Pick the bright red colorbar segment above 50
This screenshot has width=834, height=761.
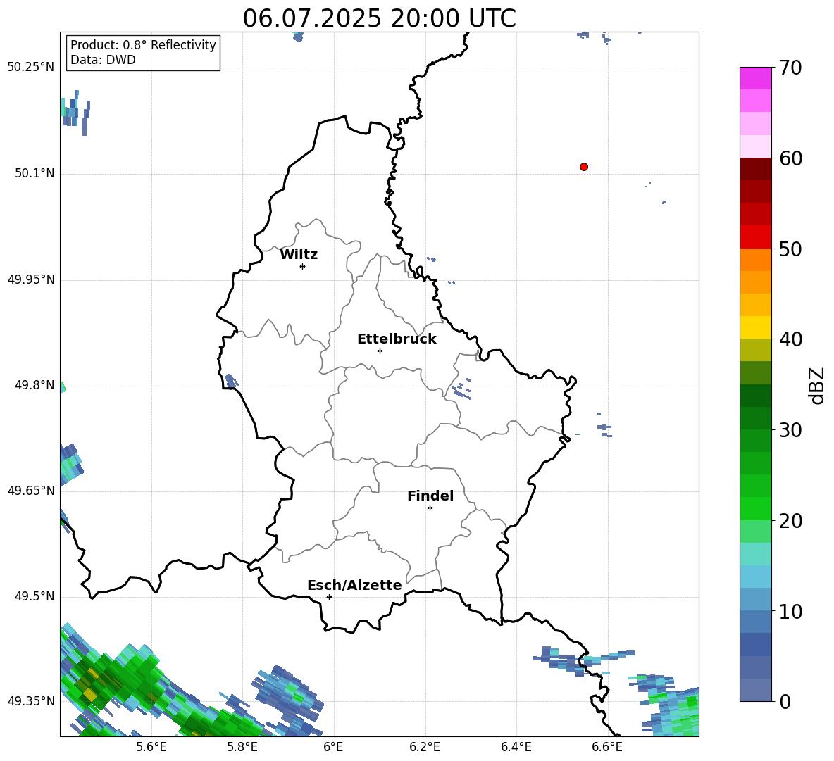pyautogui.click(x=755, y=237)
